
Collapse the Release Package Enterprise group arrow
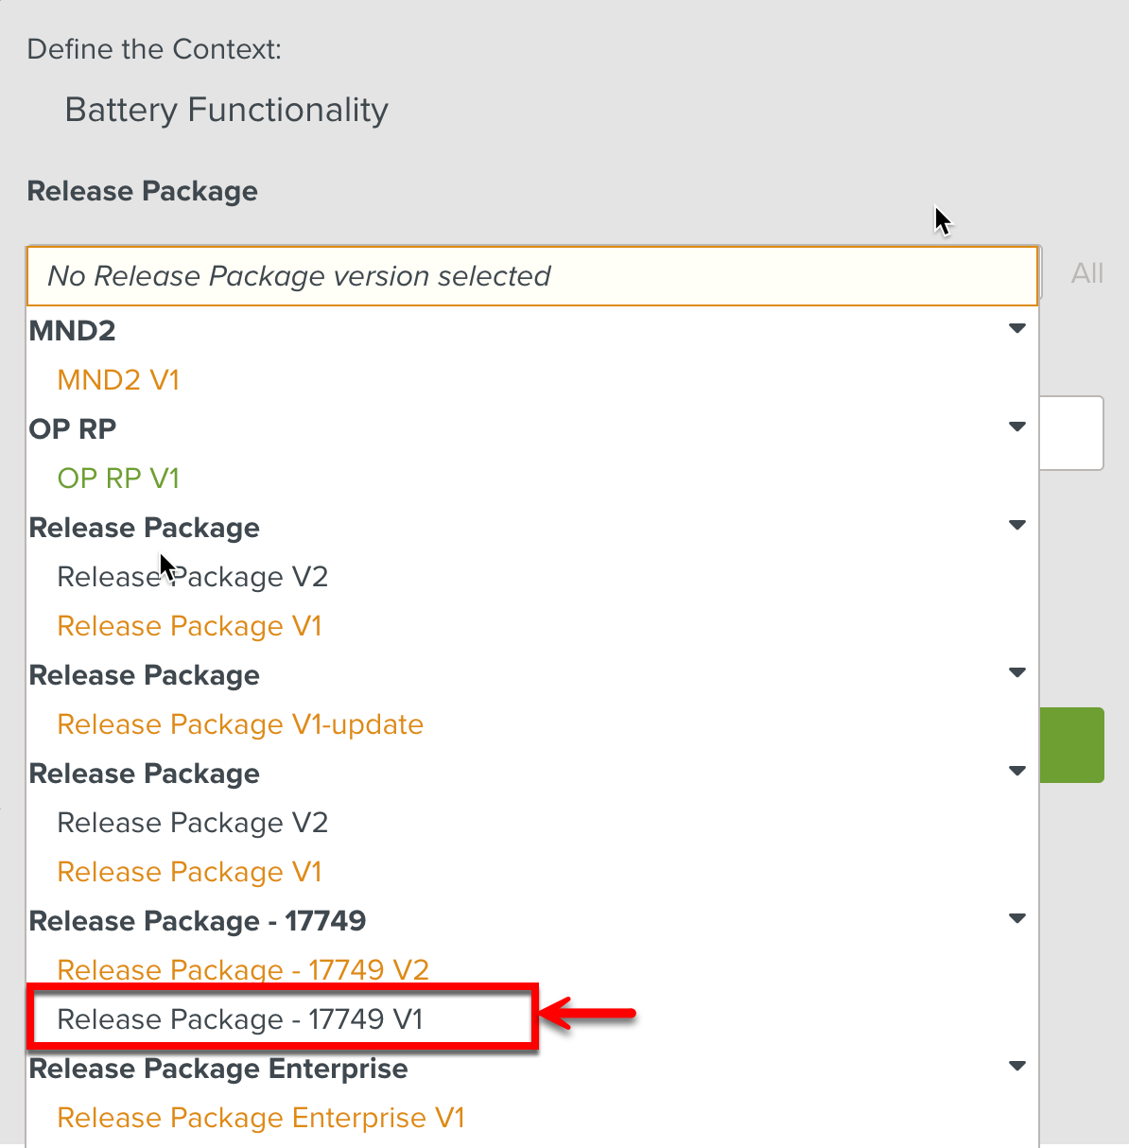(x=1017, y=1067)
